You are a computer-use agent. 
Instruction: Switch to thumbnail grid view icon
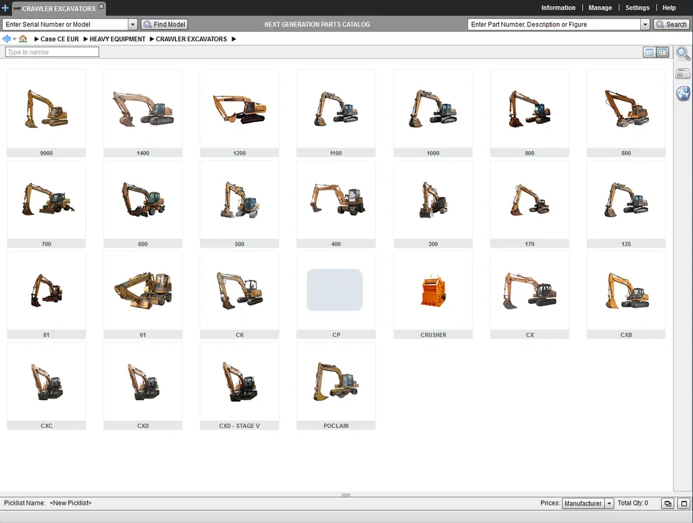coord(663,52)
